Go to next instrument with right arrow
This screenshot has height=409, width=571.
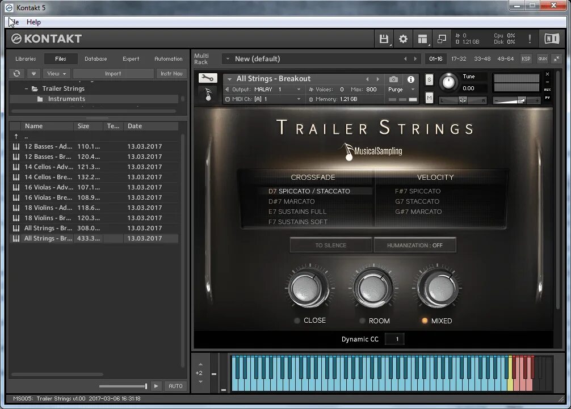click(x=377, y=79)
